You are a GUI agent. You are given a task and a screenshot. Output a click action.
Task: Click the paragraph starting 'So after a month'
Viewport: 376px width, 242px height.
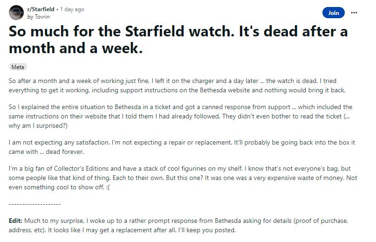pos(177,85)
